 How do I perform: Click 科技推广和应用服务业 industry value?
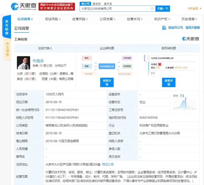pyautogui.click(x=154, y=125)
